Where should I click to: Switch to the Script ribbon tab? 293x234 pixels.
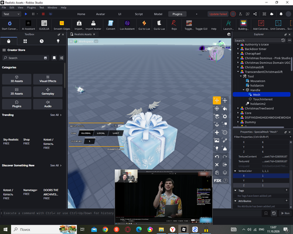(x=139, y=14)
